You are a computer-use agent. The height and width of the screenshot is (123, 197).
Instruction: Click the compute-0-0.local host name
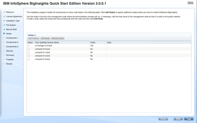43,49
